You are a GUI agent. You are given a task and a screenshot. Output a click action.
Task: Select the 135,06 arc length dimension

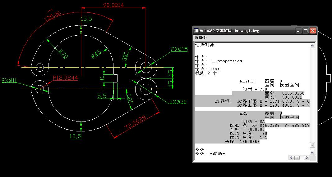click(x=53, y=16)
